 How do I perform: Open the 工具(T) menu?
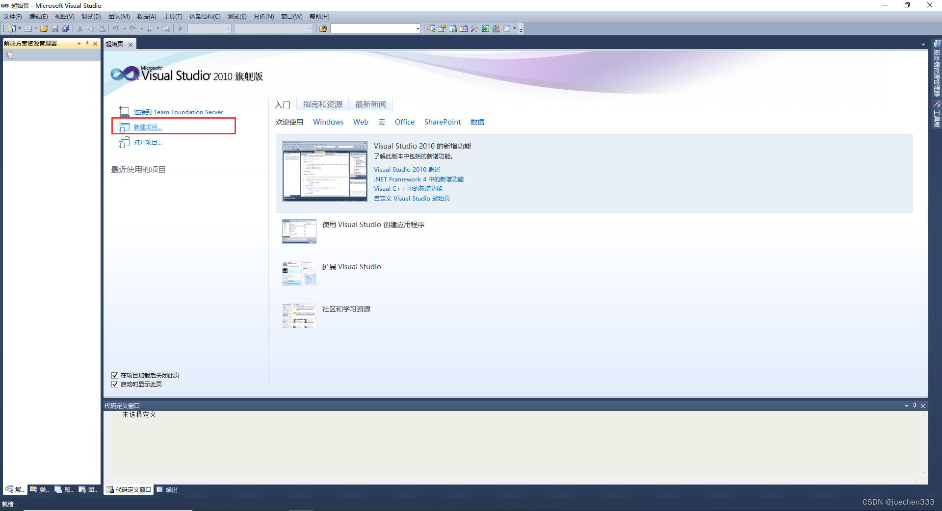173,17
